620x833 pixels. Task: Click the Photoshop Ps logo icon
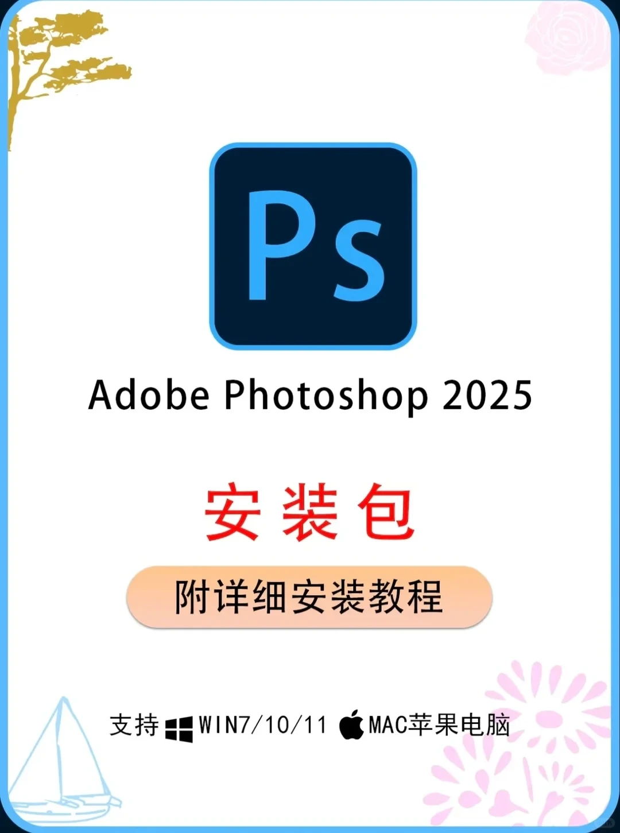click(313, 246)
